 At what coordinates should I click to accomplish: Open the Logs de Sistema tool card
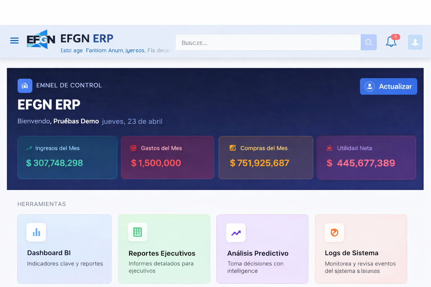click(361, 249)
